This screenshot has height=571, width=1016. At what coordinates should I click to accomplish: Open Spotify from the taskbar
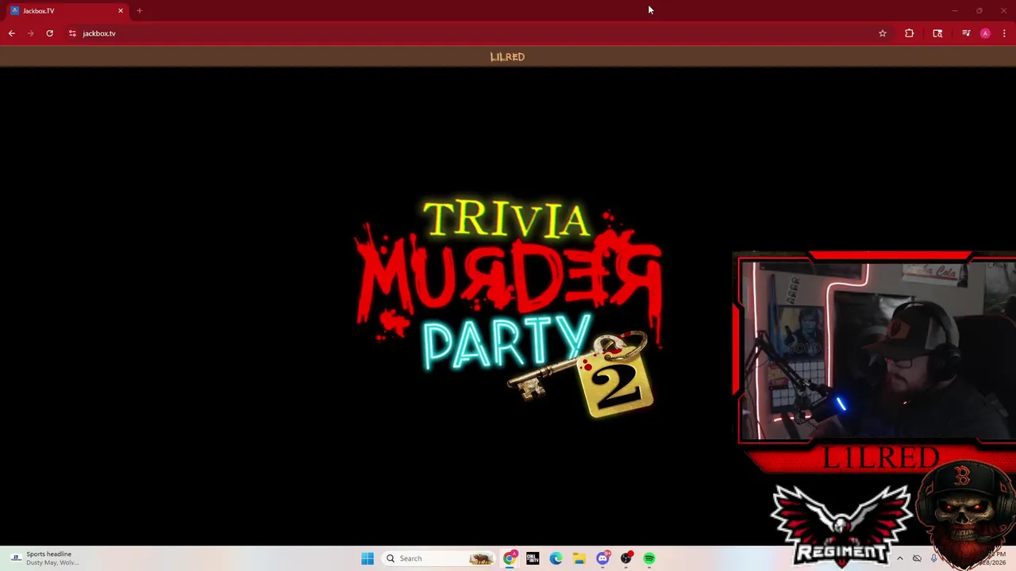649,558
